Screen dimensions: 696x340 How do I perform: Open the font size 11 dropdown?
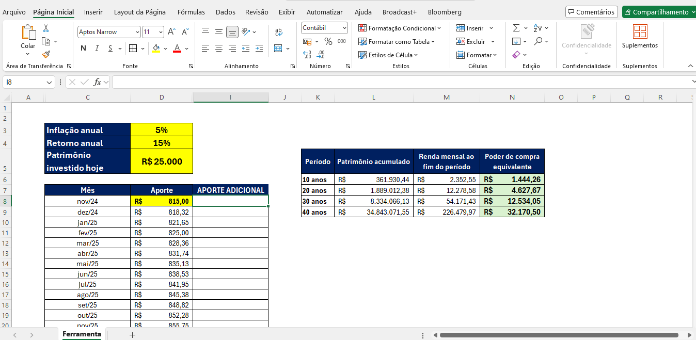161,32
